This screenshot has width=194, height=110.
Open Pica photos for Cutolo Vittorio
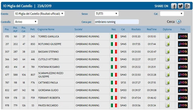point(183,59)
